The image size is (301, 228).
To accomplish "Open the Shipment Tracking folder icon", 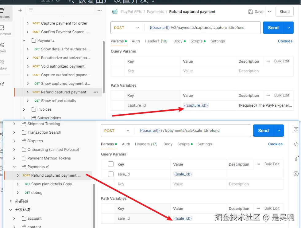I will coord(24,124).
